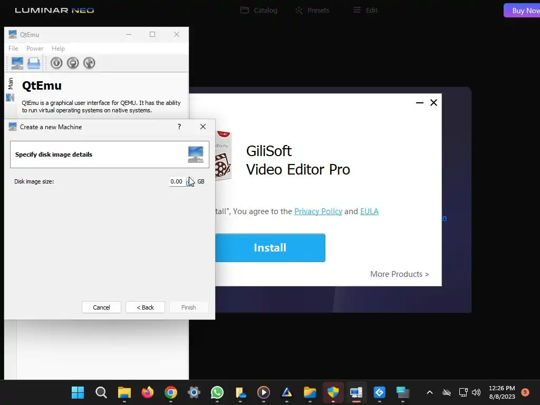Open the File menu in QtEmu
Viewport: 540px width, 405px height.
(x=13, y=49)
